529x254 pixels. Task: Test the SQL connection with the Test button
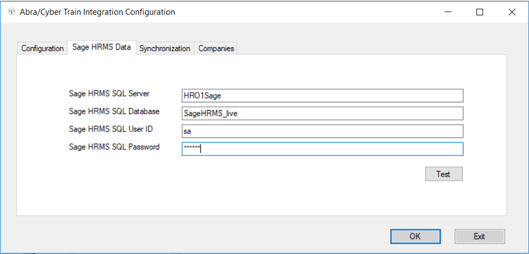point(444,174)
